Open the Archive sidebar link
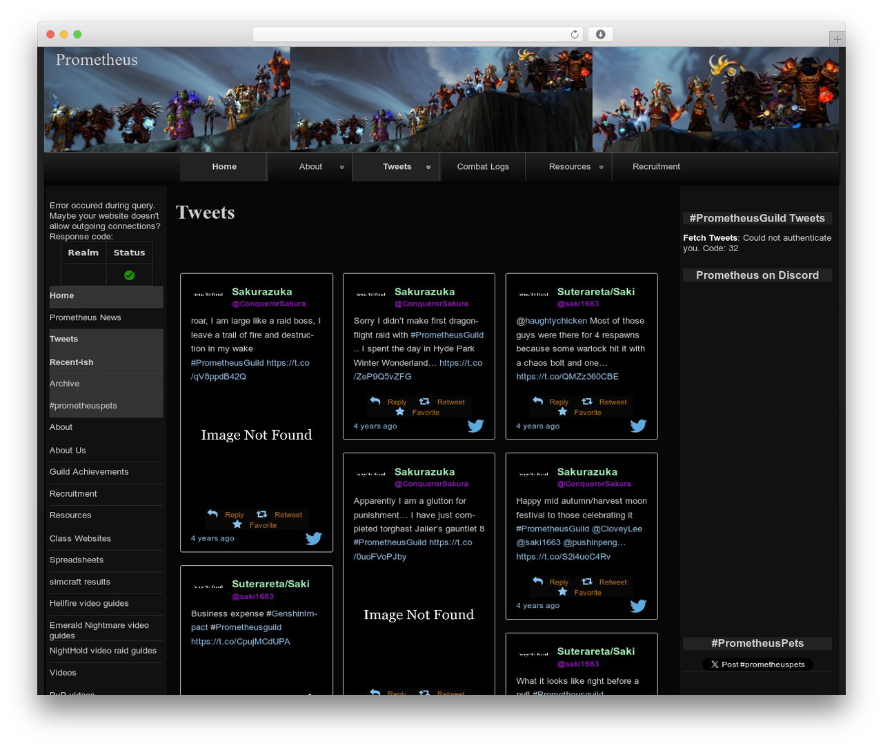This screenshot has height=748, width=883. [x=65, y=384]
